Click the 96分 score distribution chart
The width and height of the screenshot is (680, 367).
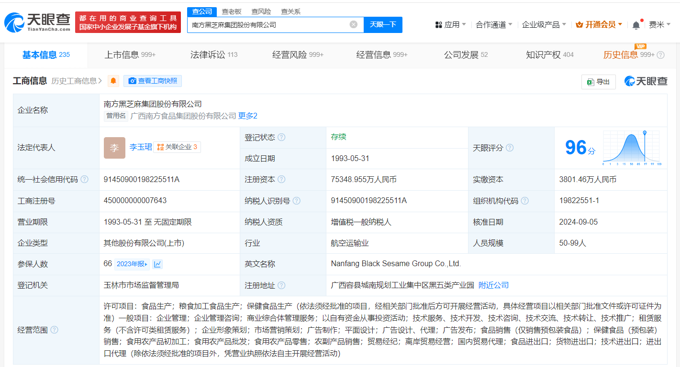click(631, 148)
